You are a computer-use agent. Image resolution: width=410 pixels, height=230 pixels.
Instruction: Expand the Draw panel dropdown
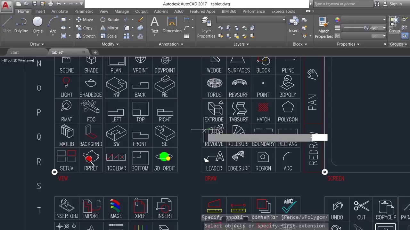click(37, 44)
